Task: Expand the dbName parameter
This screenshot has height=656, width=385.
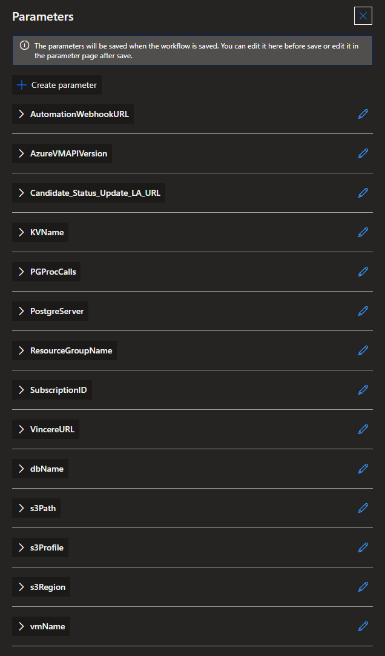Action: coord(22,469)
